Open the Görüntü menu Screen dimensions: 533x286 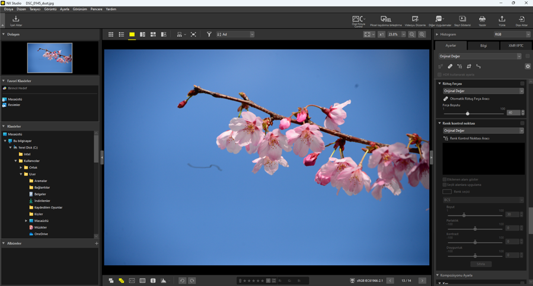(50, 9)
